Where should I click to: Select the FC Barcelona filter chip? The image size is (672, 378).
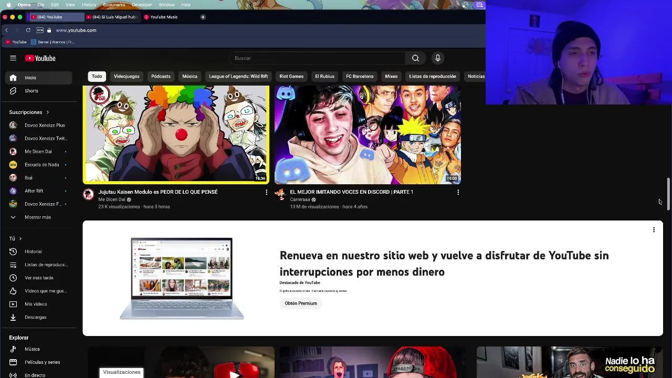pos(360,77)
